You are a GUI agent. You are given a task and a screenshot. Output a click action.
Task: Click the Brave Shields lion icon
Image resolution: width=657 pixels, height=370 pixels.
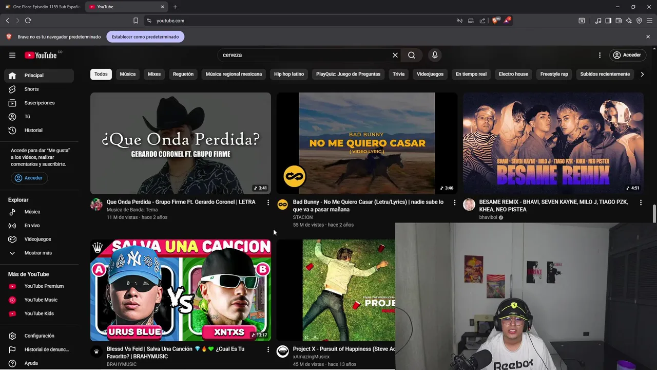[495, 21]
